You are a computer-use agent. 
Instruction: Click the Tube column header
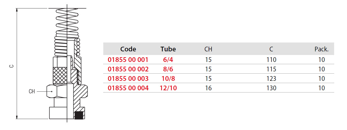pyautogui.click(x=168, y=49)
